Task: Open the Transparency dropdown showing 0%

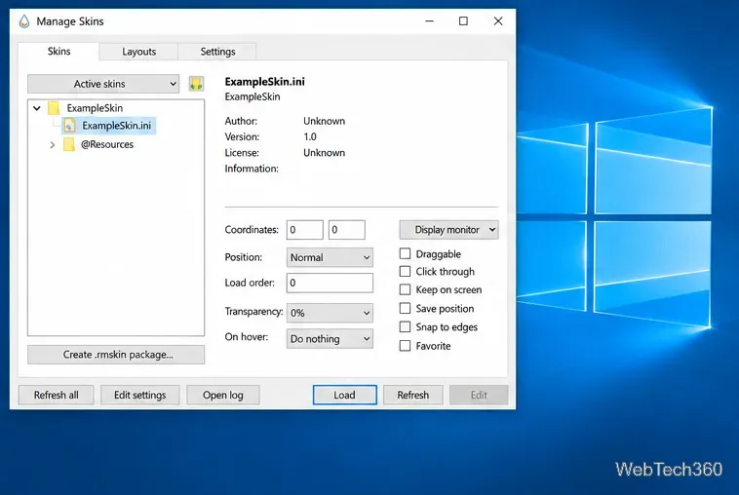Action: (x=330, y=313)
